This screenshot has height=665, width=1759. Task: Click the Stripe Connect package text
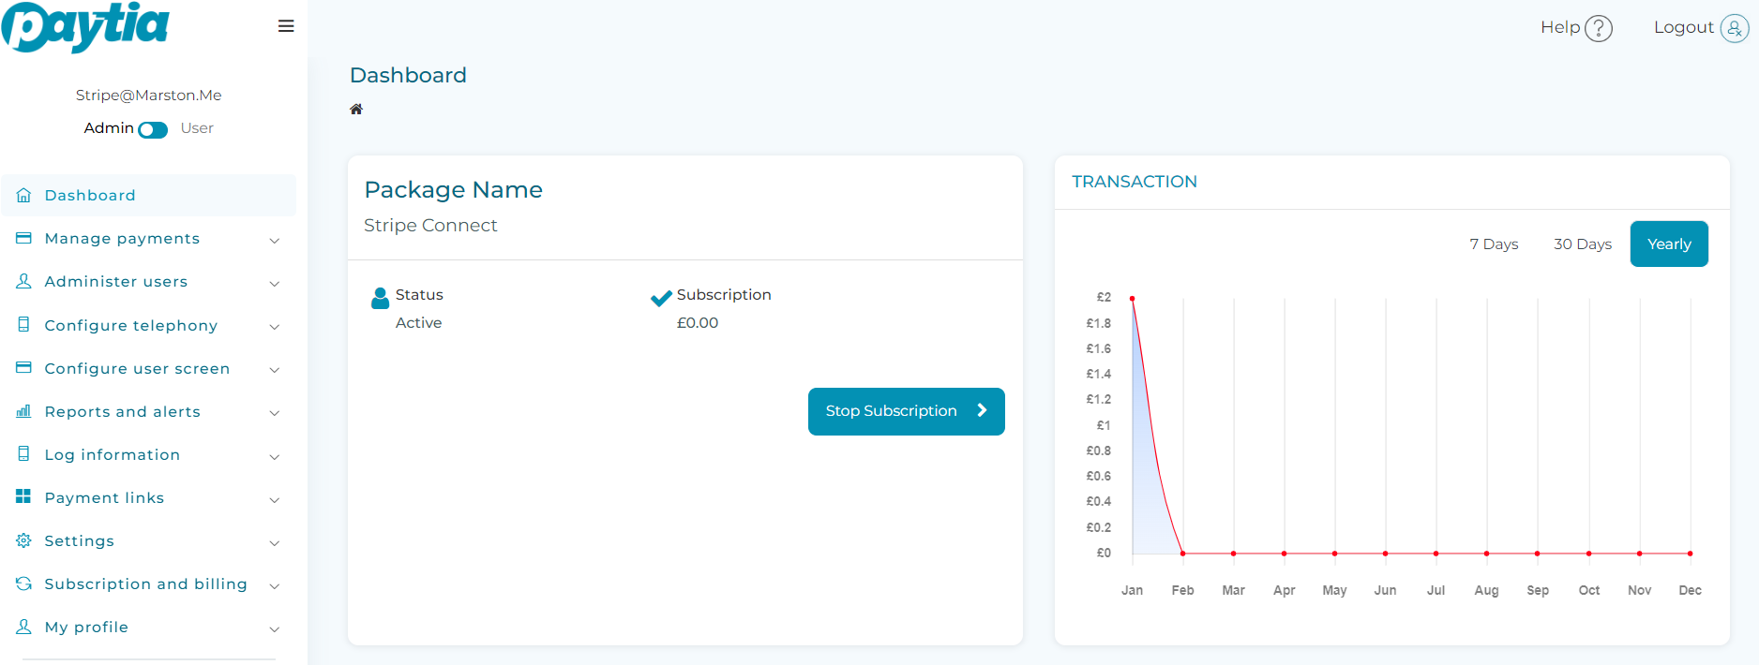(430, 226)
